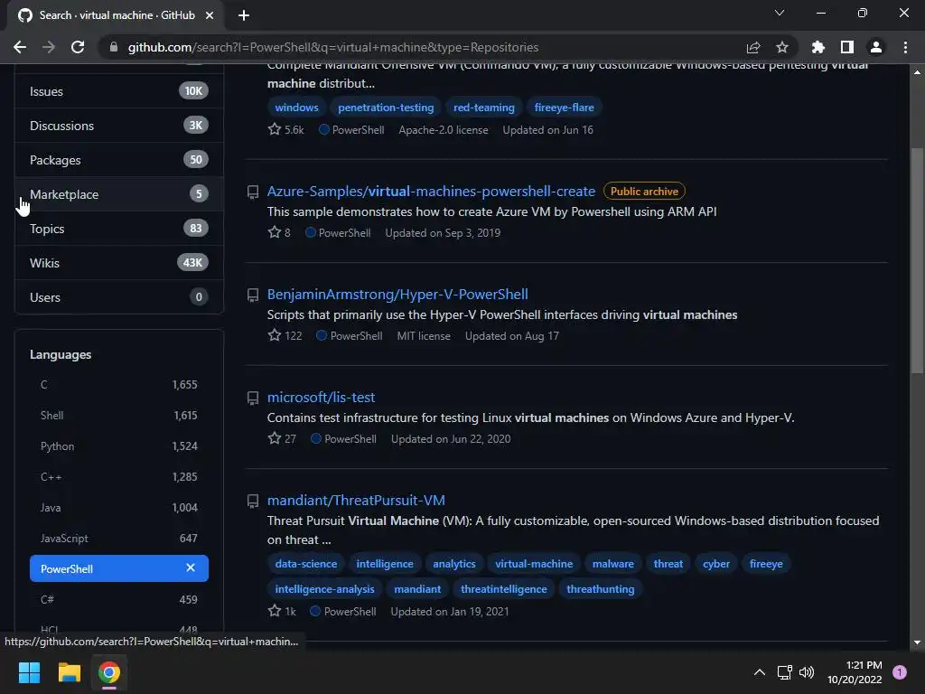Share this page using address bar icon
The height and width of the screenshot is (694, 925).
753,47
